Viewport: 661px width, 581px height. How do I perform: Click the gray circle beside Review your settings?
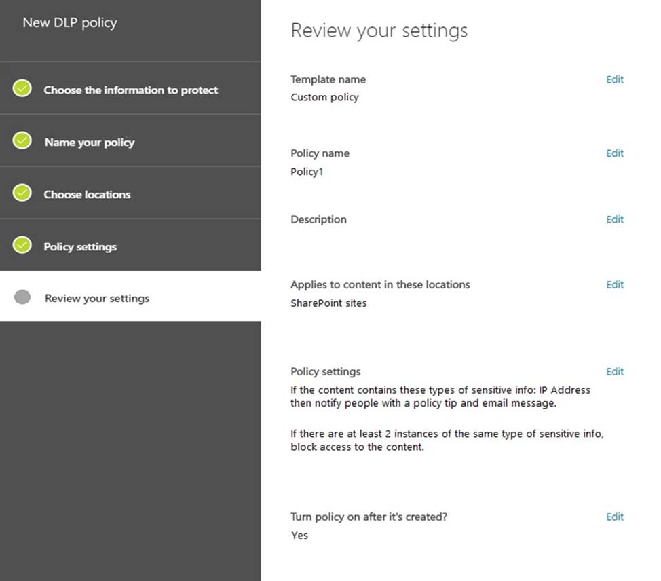coord(22,298)
